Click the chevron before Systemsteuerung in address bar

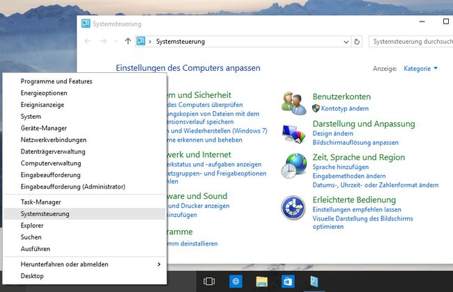(x=150, y=42)
